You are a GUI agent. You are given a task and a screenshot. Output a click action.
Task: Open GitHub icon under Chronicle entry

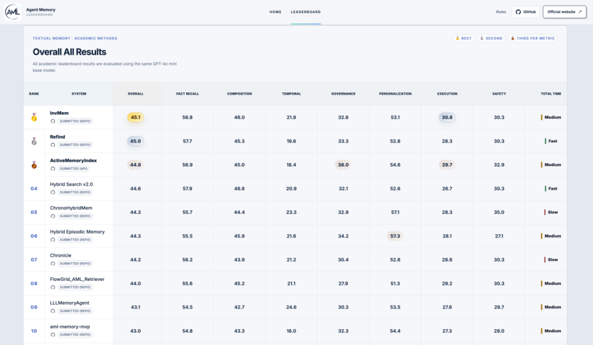(x=53, y=264)
